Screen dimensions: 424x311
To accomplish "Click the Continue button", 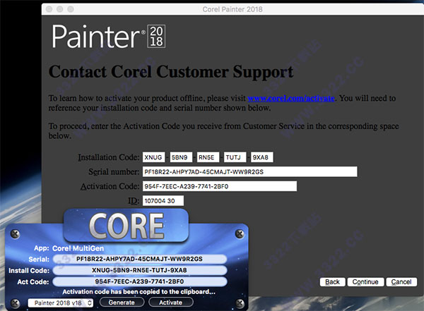I will click(365, 282).
